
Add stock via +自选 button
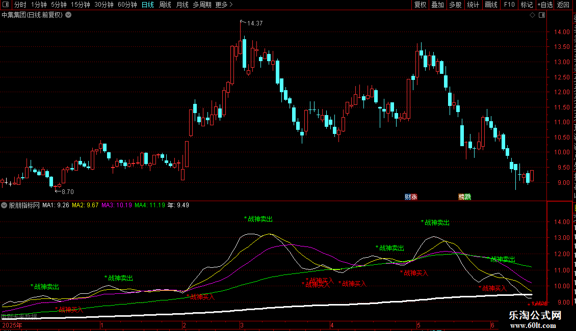pos(545,5)
